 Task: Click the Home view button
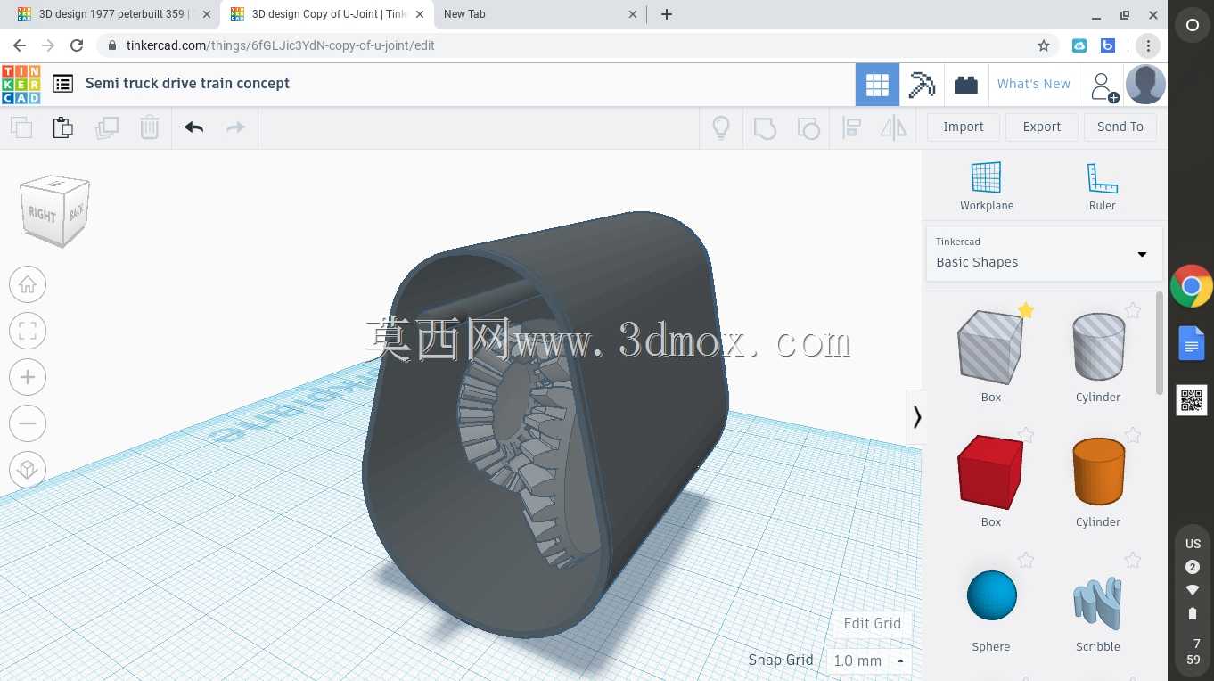[28, 285]
